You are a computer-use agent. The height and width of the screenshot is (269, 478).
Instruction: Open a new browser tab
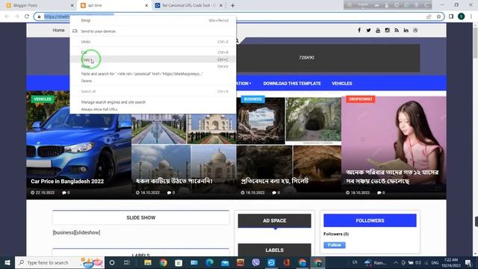pos(232,5)
